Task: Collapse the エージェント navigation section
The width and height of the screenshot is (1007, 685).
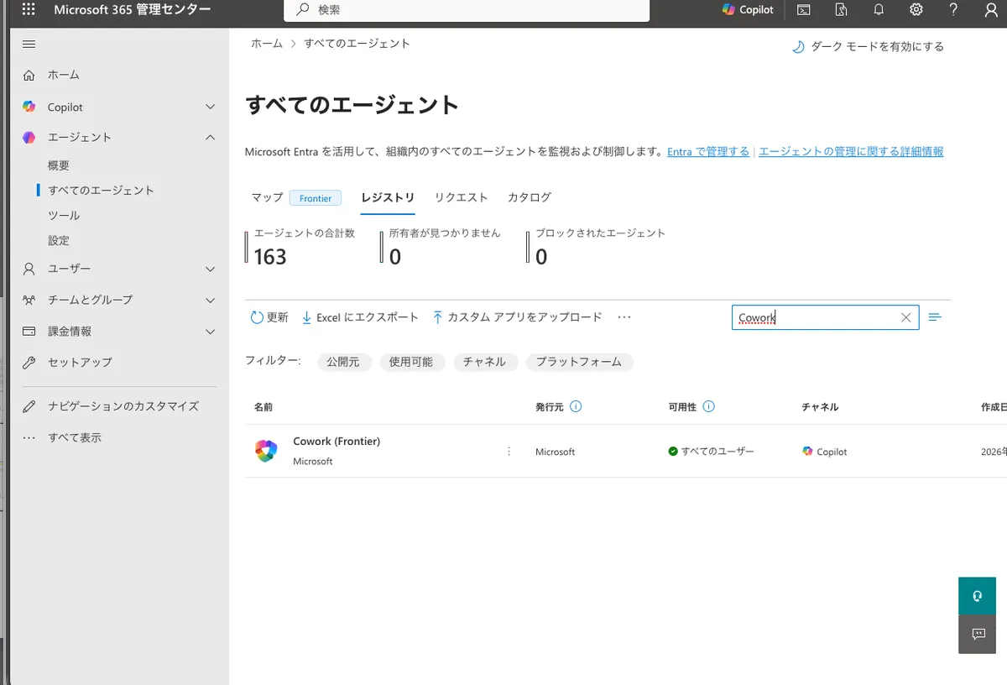Action: pos(210,138)
